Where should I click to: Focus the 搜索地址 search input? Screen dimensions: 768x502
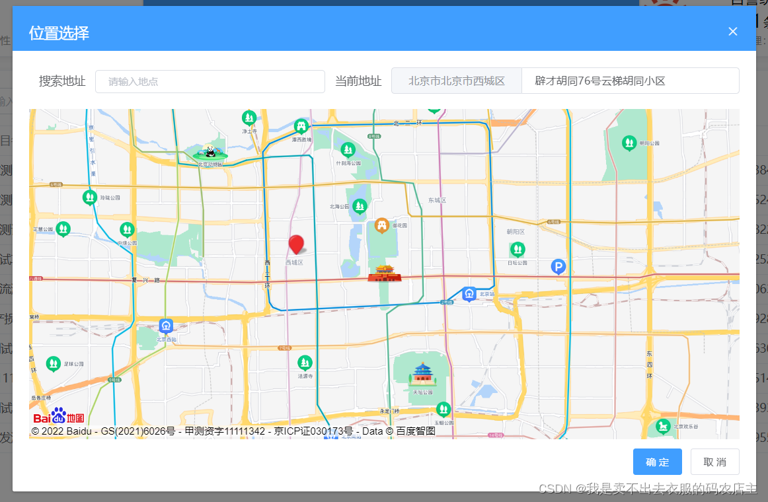210,81
